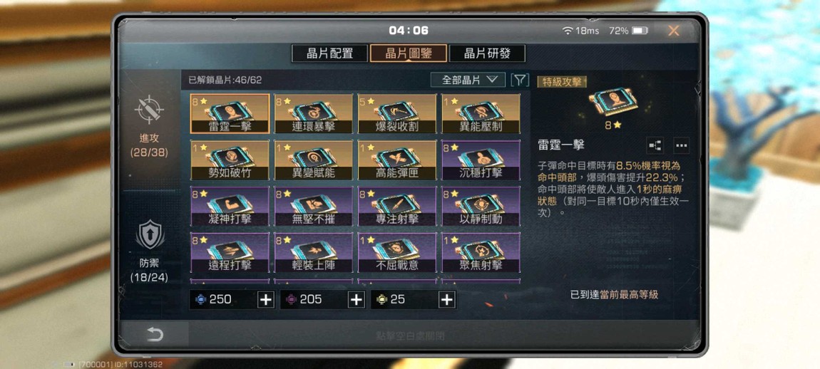The height and width of the screenshot is (369, 820).
Task: Select the 爆裂收割 chip card
Action: [397, 114]
